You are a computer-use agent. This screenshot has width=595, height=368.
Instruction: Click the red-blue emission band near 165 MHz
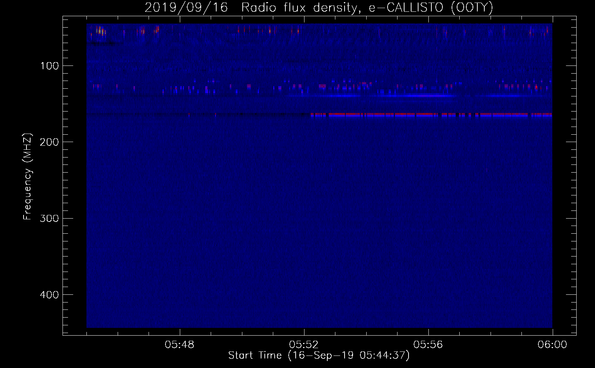click(x=431, y=115)
